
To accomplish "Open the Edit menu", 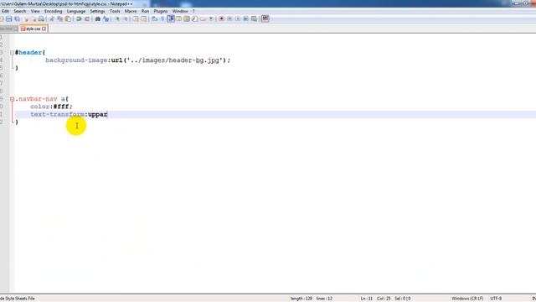I will pos(5,11).
